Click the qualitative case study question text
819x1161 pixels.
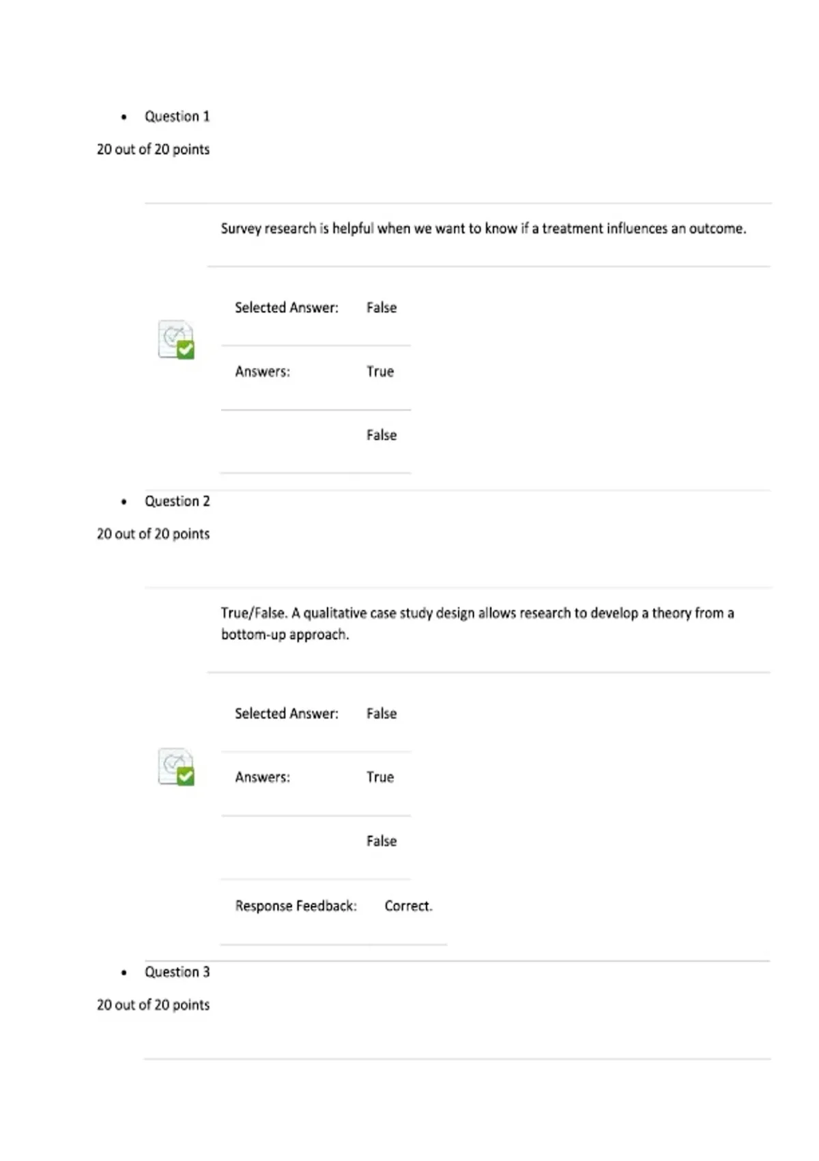coord(477,624)
